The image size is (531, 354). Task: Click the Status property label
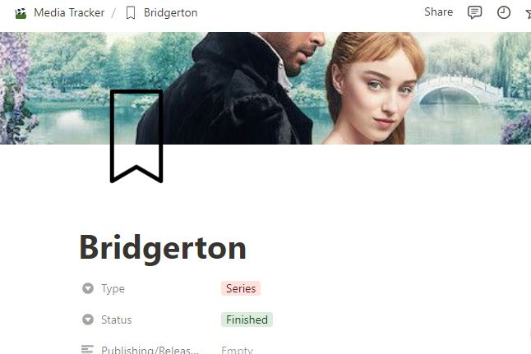click(x=116, y=320)
